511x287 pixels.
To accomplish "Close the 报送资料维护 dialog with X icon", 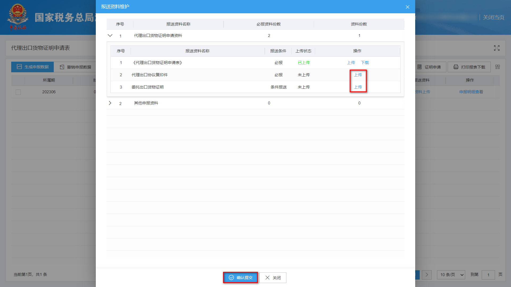I will pyautogui.click(x=407, y=7).
